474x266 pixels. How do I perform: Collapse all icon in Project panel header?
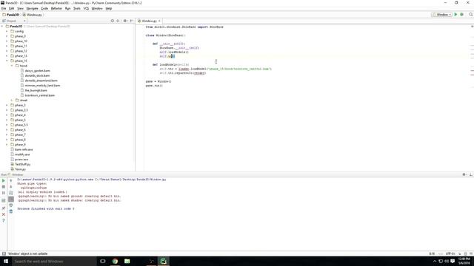click(x=118, y=21)
